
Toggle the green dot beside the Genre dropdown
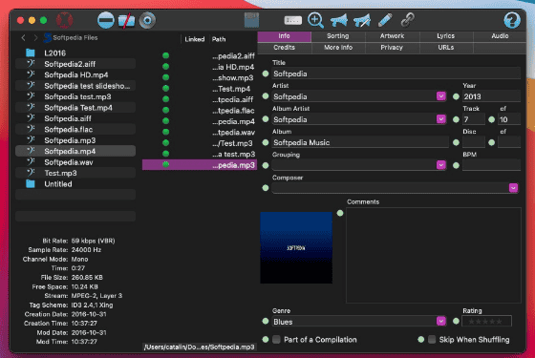[x=266, y=321]
